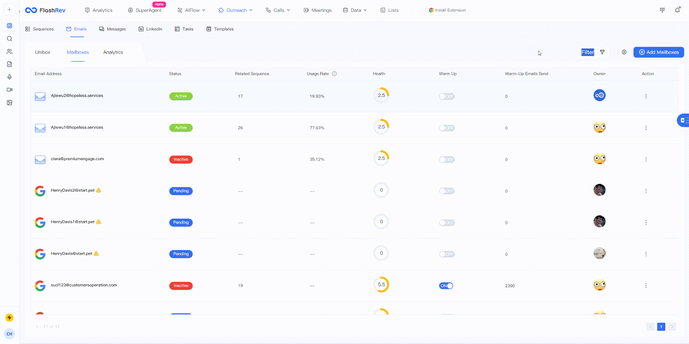Disable warm up for sucl123@customersoperation.com
Viewport: 689px width, 344px height.
pos(446,286)
